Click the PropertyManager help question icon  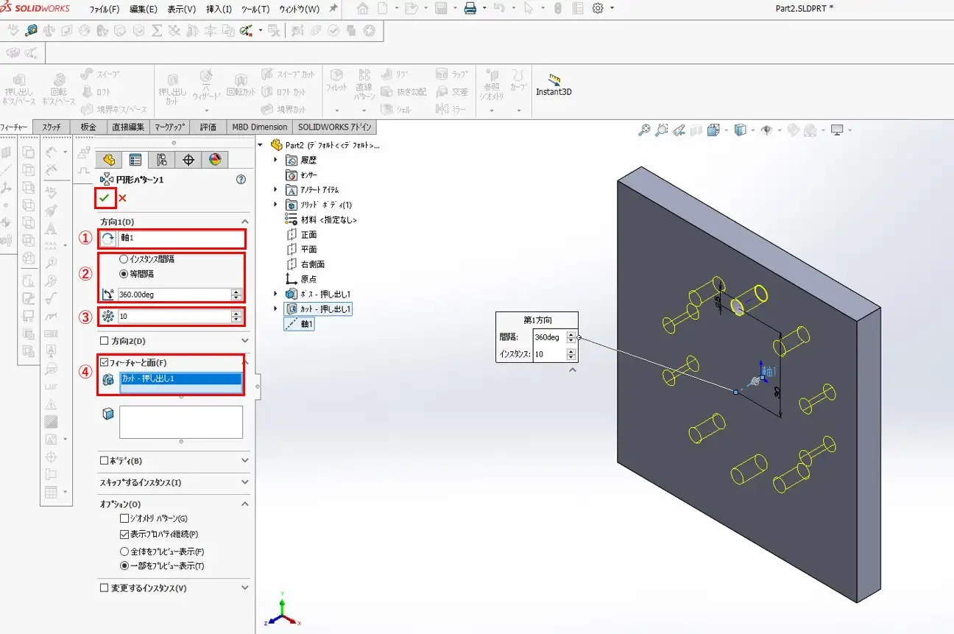coord(241,179)
